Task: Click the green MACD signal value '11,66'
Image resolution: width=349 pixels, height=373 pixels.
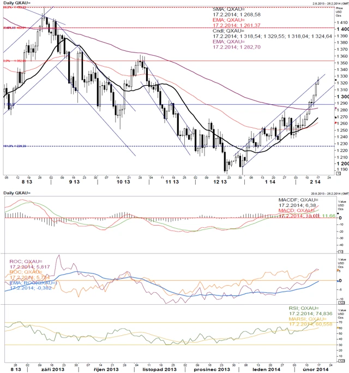Action: coord(329,216)
